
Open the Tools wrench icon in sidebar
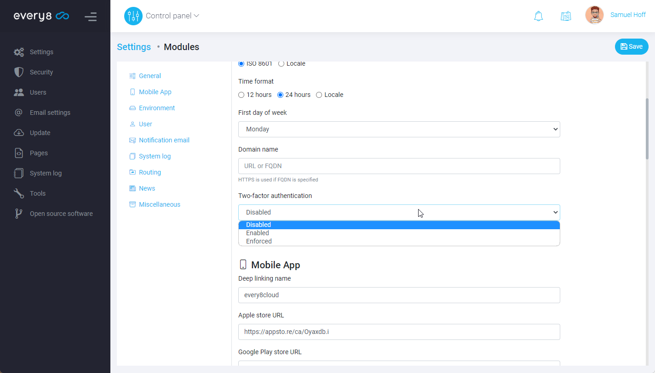click(19, 193)
